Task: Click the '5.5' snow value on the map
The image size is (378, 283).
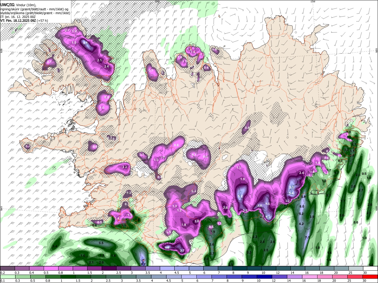Action: tap(292, 187)
